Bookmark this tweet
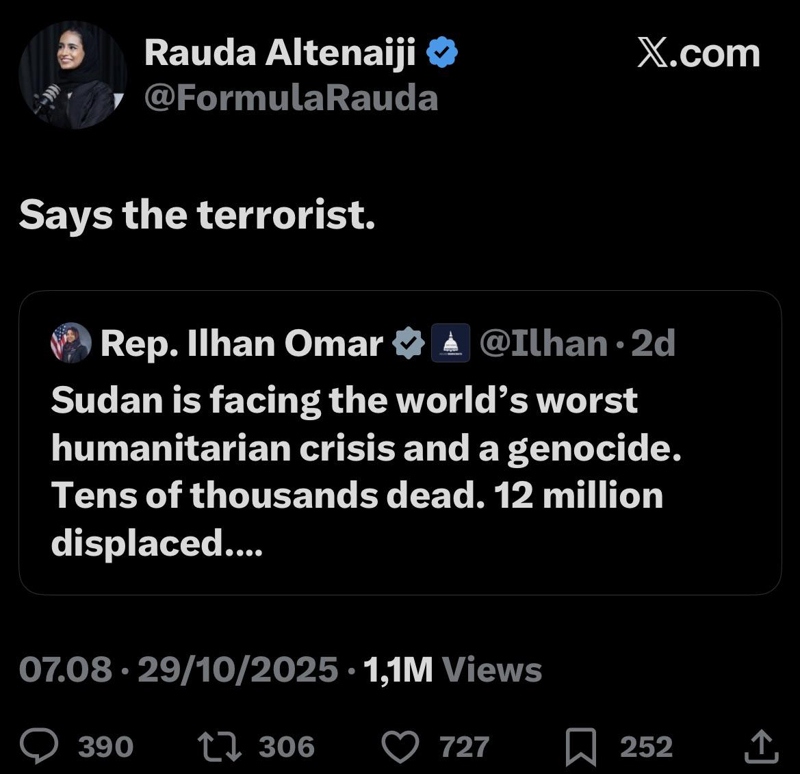The width and height of the screenshot is (800, 774). pos(581,747)
